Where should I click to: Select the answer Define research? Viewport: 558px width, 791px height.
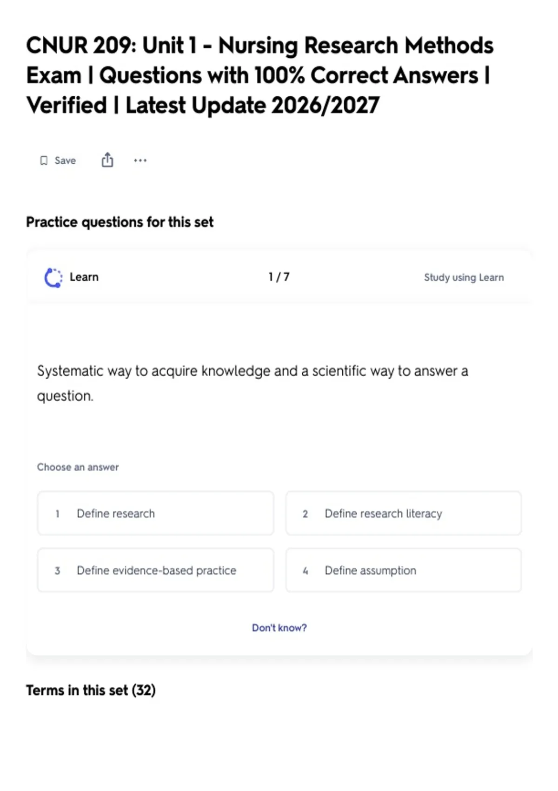tap(156, 513)
